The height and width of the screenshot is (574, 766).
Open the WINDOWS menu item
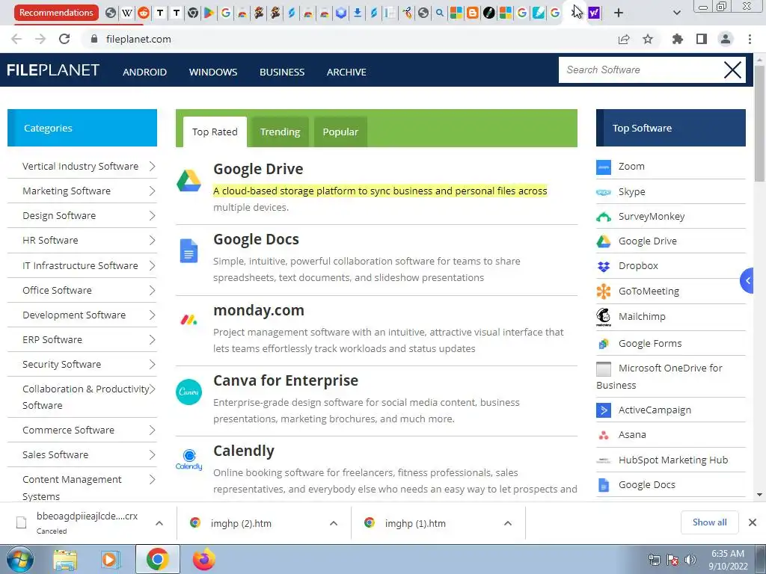click(213, 72)
